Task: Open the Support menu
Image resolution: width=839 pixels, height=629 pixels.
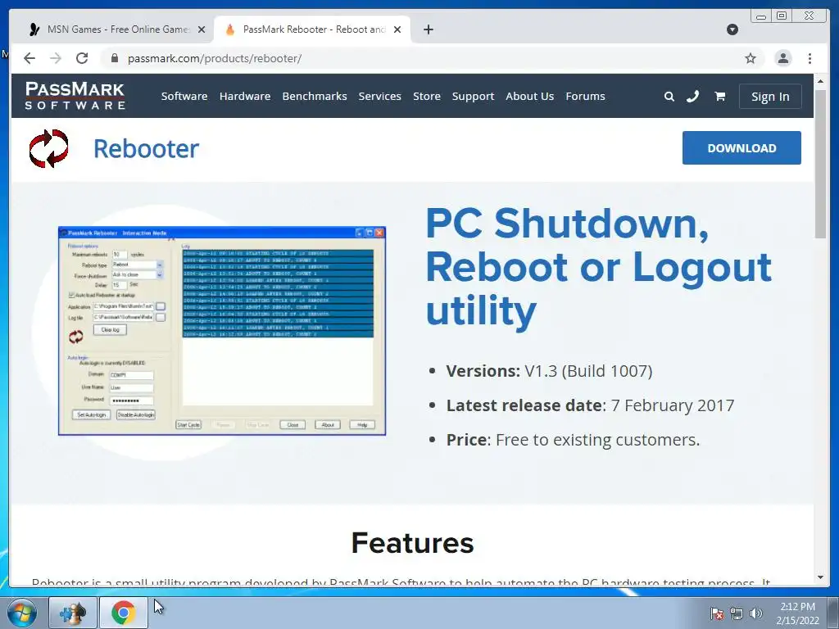Action: click(x=473, y=97)
